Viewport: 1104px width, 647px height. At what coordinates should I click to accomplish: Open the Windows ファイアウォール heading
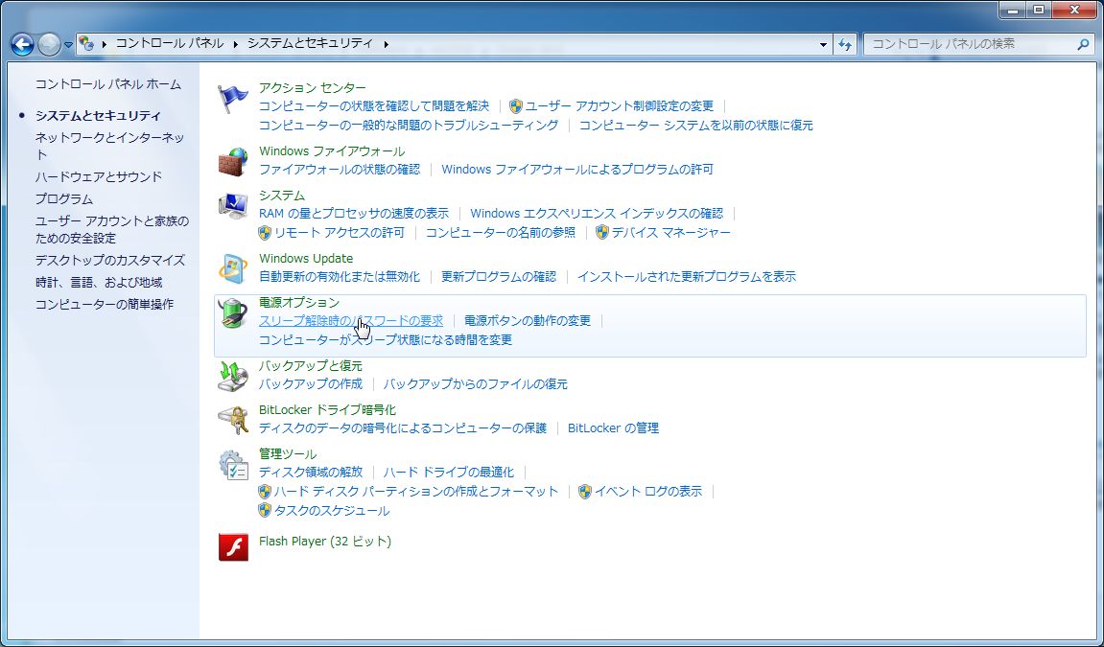pyautogui.click(x=332, y=151)
